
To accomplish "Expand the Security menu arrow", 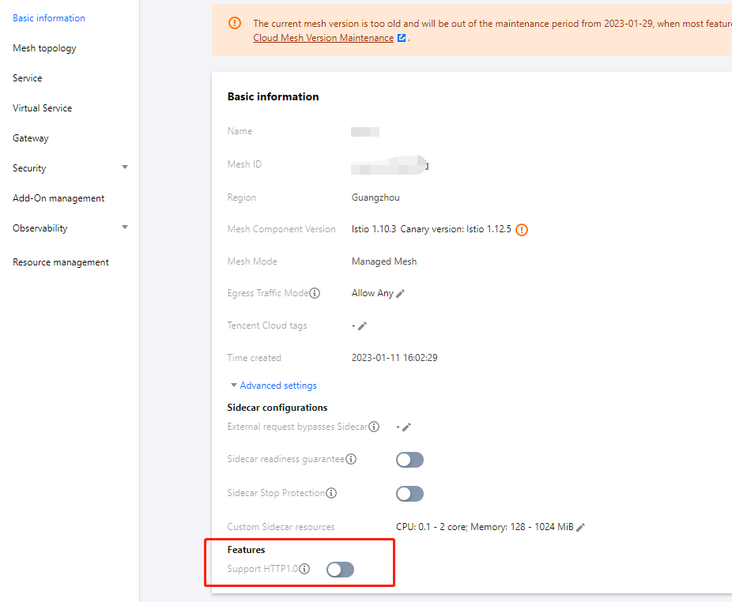I will point(125,167).
